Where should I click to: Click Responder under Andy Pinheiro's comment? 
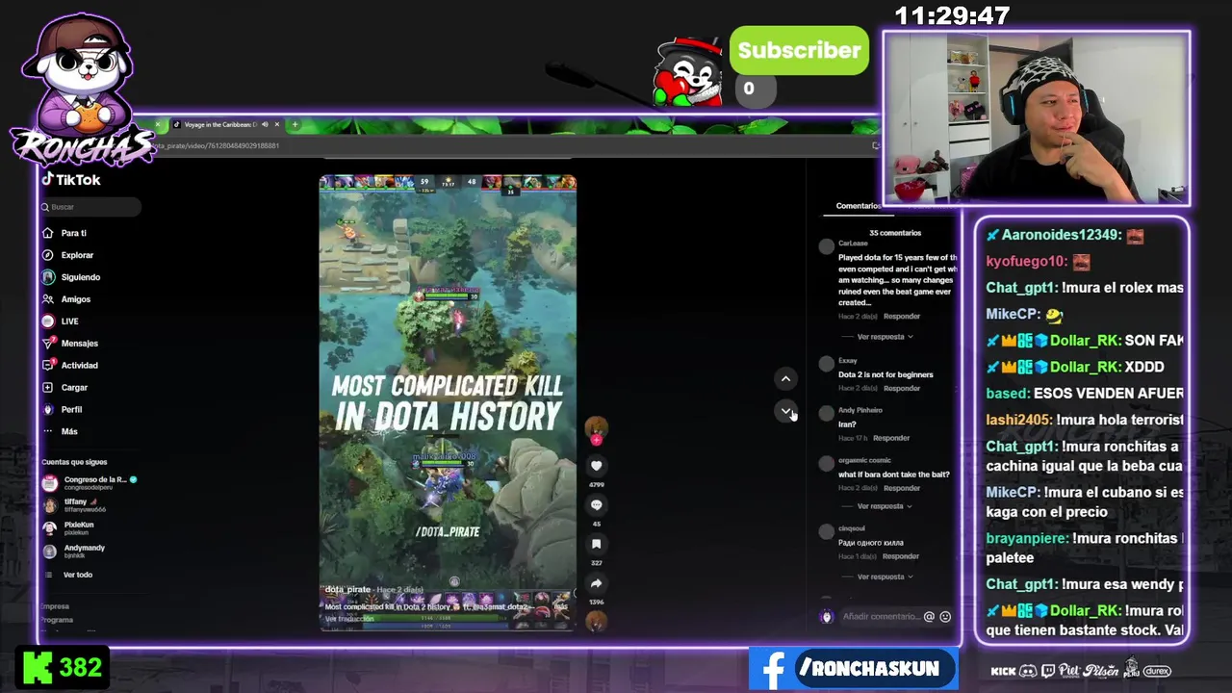[x=891, y=438]
